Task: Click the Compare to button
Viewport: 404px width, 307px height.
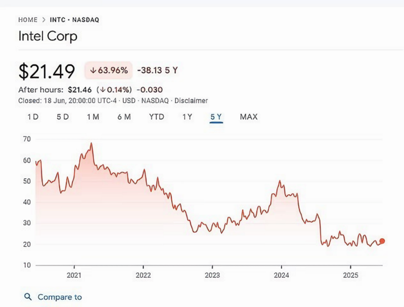Action: pos(53,297)
